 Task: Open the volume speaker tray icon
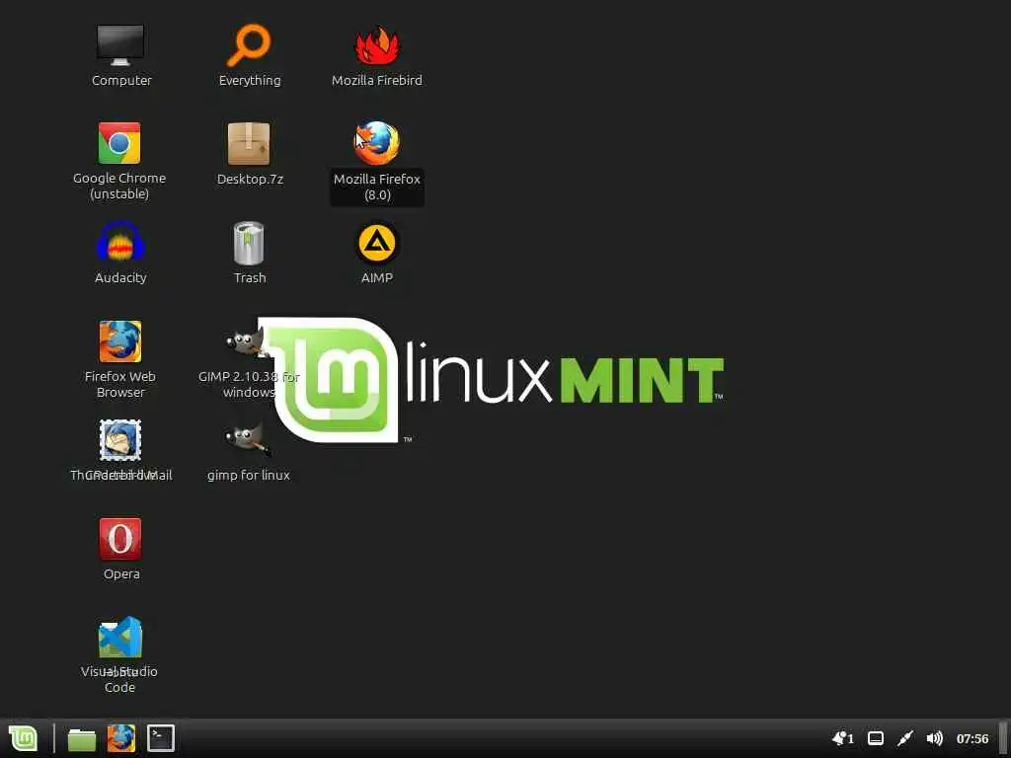[x=934, y=738]
